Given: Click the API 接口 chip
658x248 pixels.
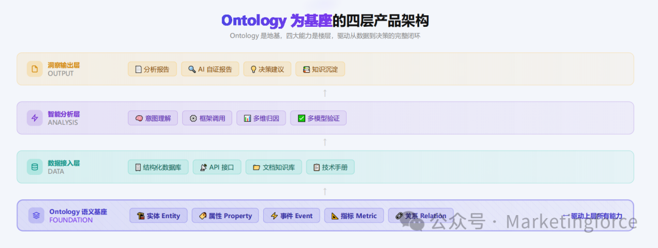Looking at the screenshot, I should click(217, 167).
